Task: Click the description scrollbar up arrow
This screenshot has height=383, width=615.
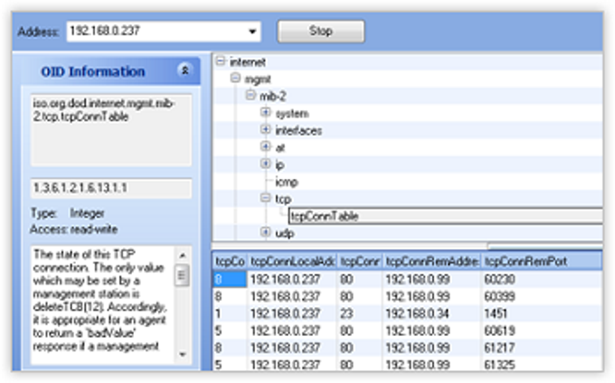Action: pos(182,256)
